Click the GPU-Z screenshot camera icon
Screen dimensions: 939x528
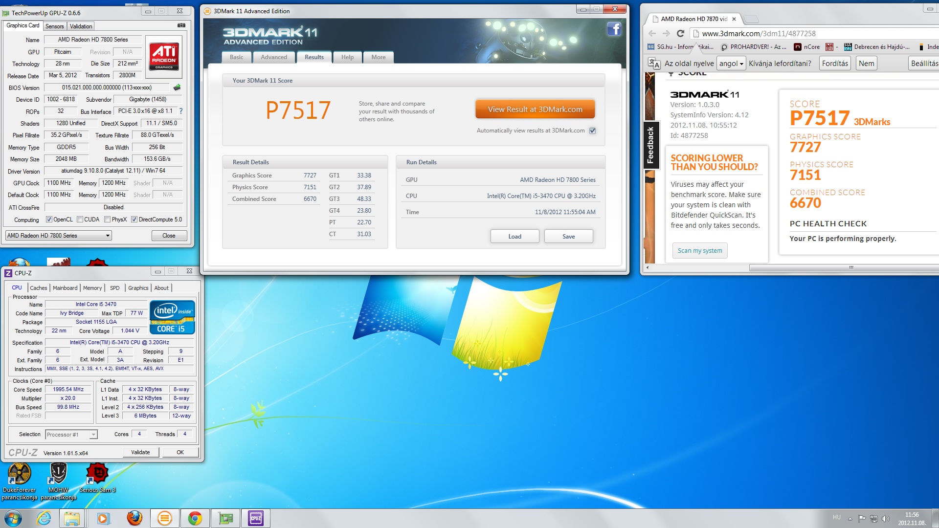coord(181,25)
